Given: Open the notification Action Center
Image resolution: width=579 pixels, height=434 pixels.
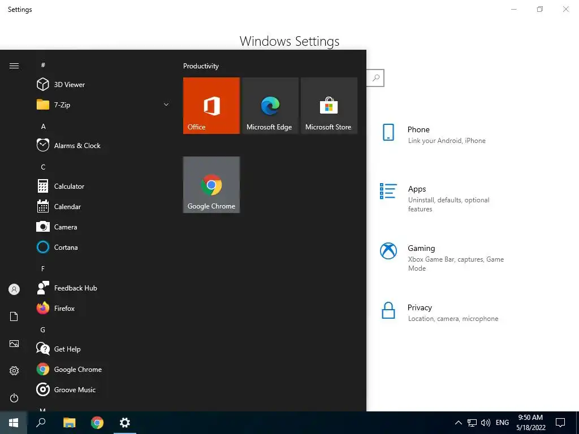Looking at the screenshot, I should (x=560, y=423).
